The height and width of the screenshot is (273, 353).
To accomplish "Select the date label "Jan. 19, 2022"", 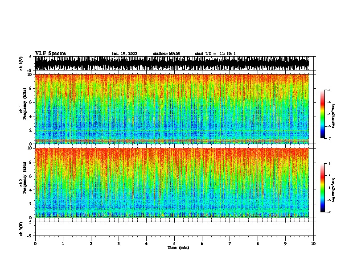I will pyautogui.click(x=124, y=54).
